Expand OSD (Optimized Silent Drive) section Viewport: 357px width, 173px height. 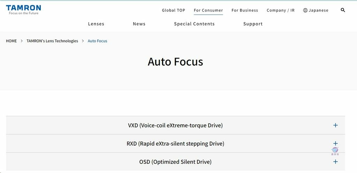point(175,162)
